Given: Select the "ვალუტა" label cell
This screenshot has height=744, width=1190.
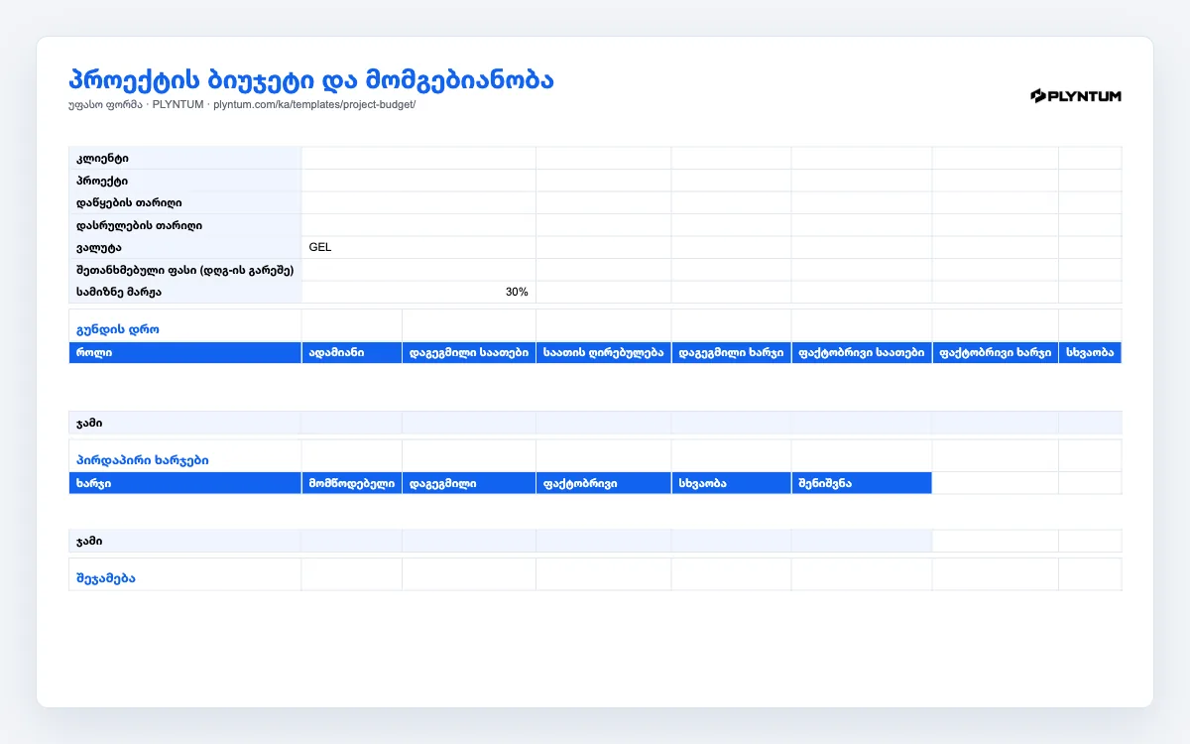Looking at the screenshot, I should pos(185,247).
